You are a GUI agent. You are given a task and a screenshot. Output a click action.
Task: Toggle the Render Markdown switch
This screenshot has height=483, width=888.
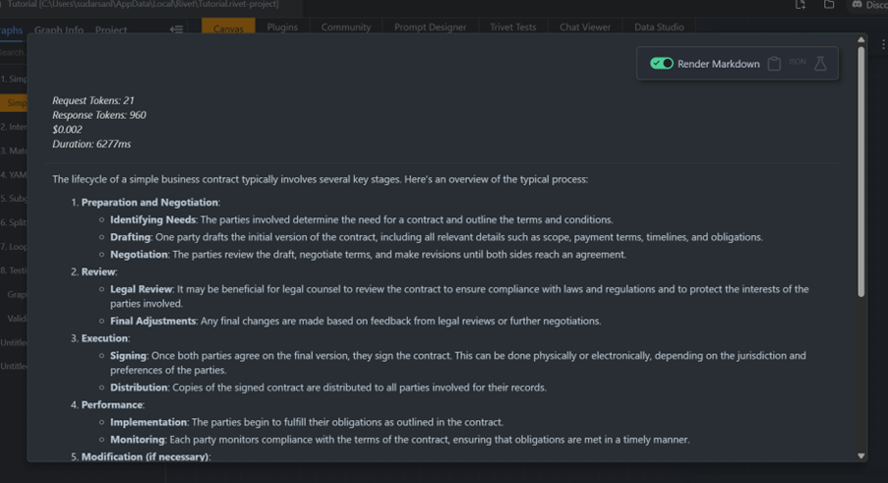coord(662,63)
